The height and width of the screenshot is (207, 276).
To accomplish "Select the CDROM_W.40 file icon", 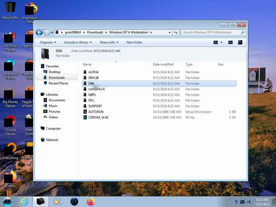I will click(x=85, y=118).
